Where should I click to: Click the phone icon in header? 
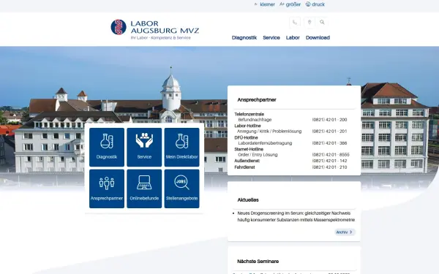(x=295, y=23)
